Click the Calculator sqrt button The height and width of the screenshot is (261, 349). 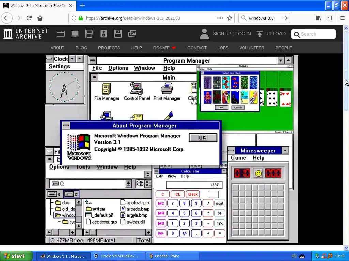219,203
